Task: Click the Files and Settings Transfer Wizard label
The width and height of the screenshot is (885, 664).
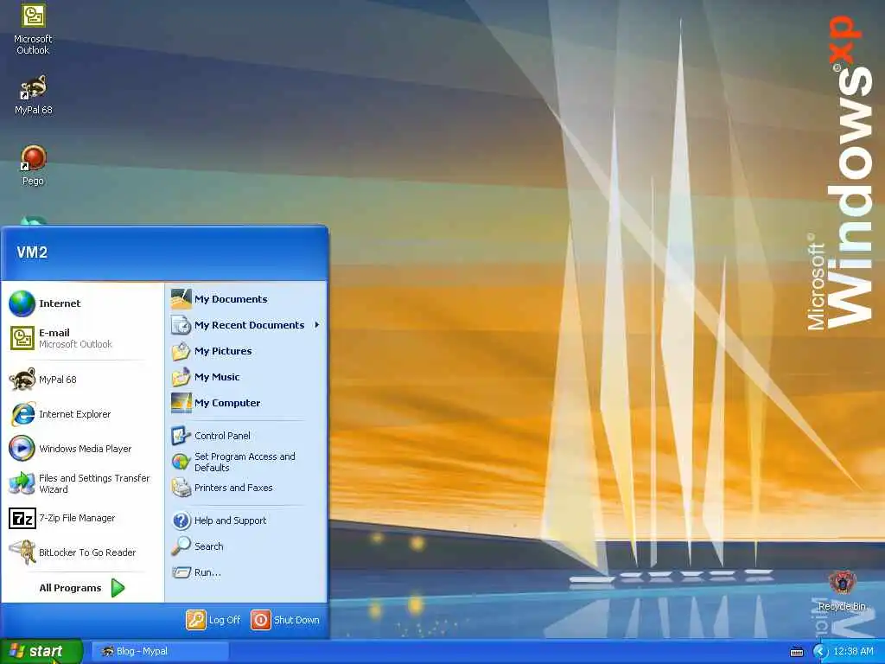Action: point(94,483)
